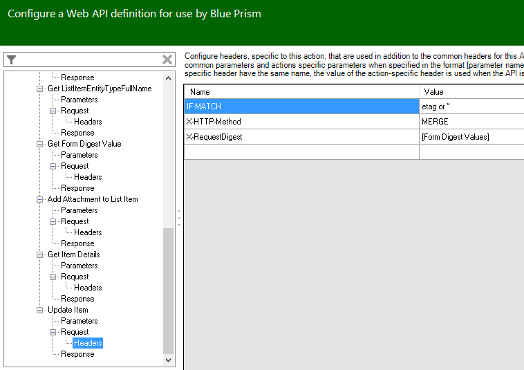Image resolution: width=524 pixels, height=370 pixels.
Task: Click the filter funnel icon
Action: [x=11, y=60]
